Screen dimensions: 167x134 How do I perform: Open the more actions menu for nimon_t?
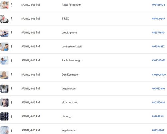pyautogui.click(x=12, y=116)
